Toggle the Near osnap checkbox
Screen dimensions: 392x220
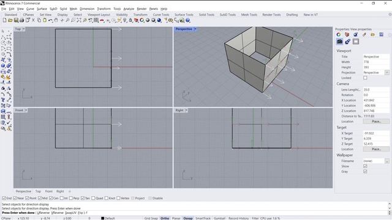point(15,198)
